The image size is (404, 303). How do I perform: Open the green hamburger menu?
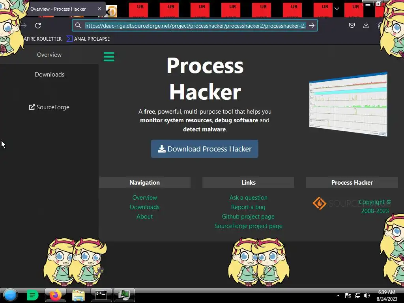(x=109, y=57)
